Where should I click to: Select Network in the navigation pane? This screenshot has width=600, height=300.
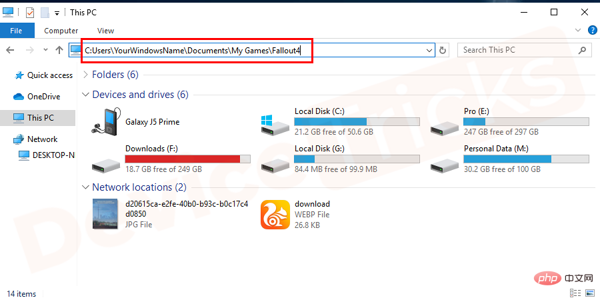click(35, 139)
